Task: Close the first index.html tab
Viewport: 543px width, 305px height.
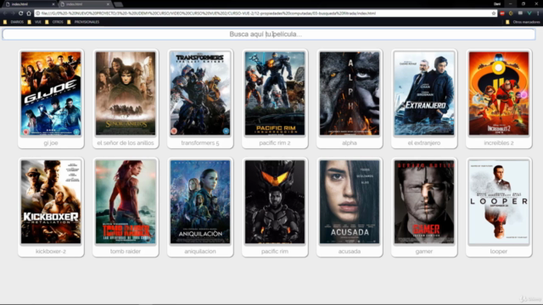Action: [x=53, y=4]
